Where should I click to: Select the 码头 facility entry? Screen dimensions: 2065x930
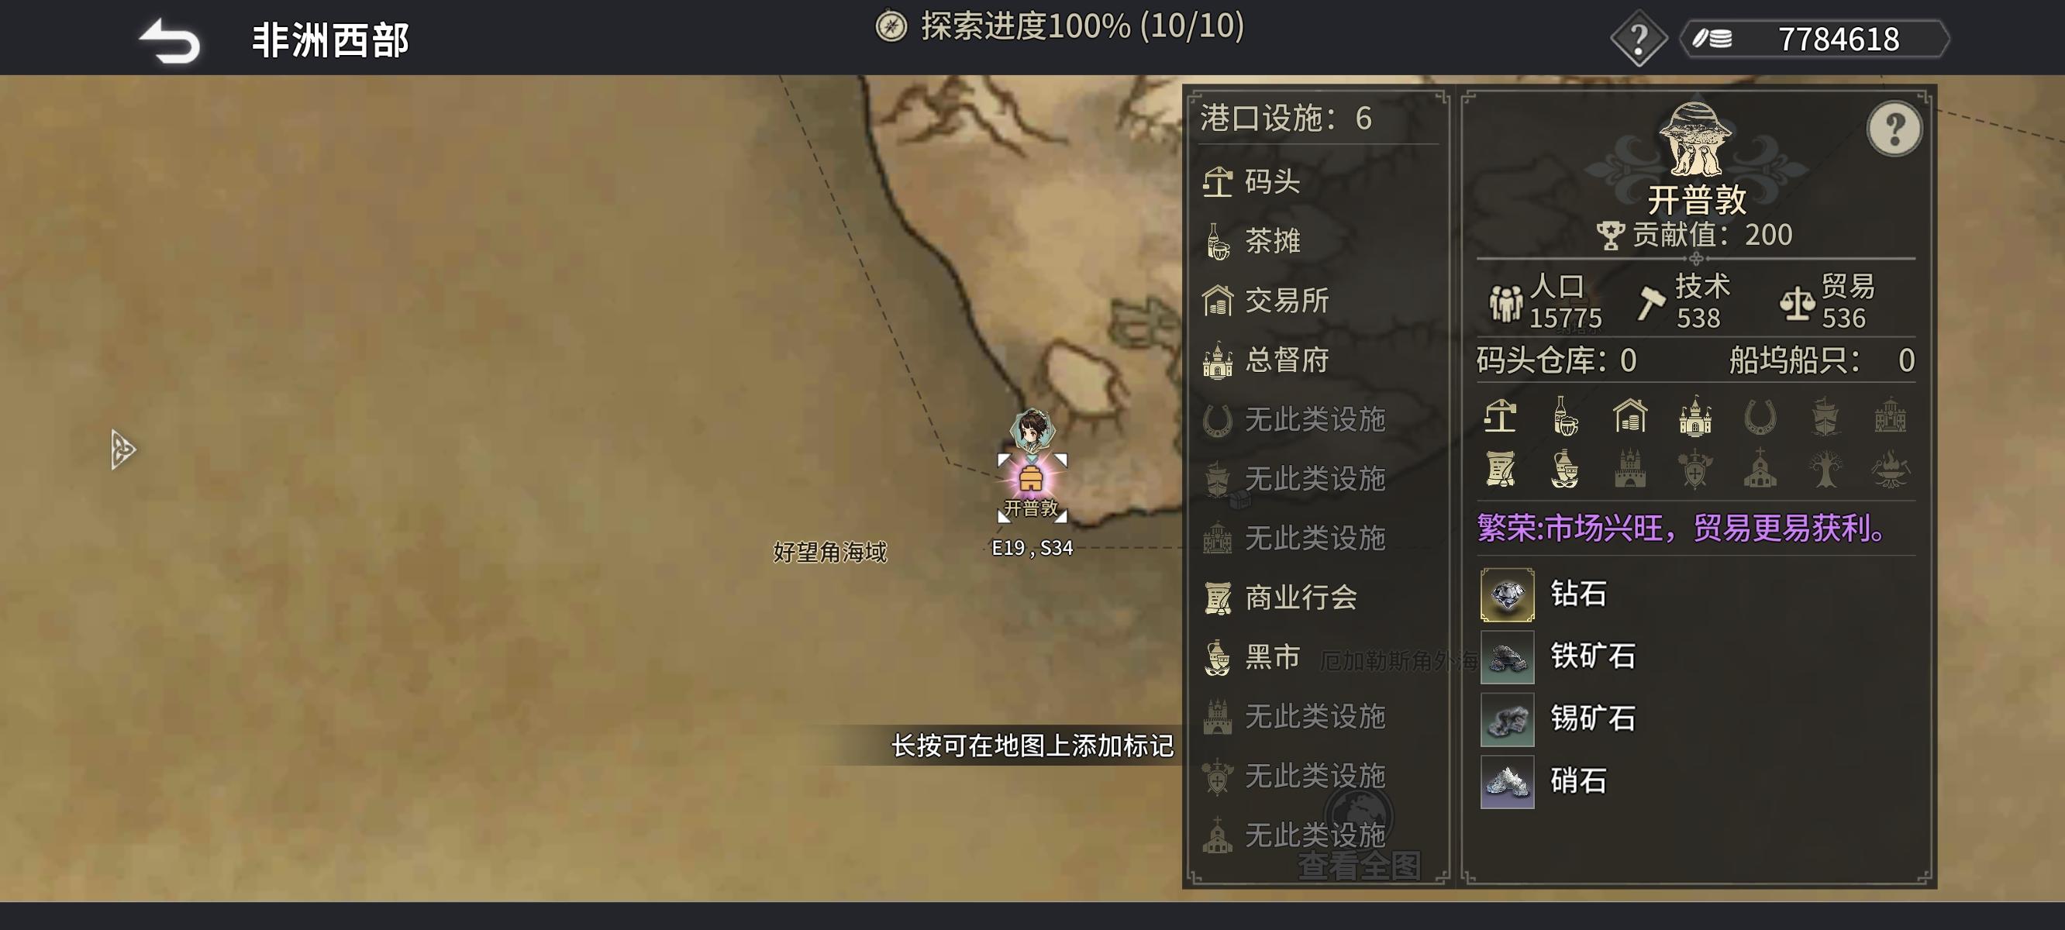coord(1319,181)
